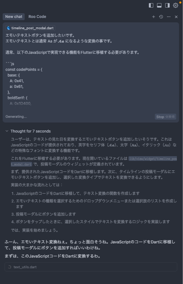Click the Generating... status text
Image resolution: width=183 pixels, height=284 pixels.
16,117
